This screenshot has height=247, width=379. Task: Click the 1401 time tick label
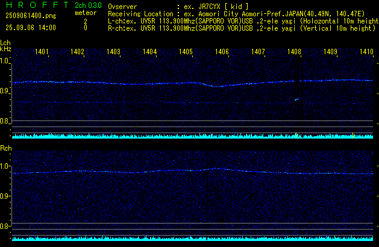[x=42, y=52]
